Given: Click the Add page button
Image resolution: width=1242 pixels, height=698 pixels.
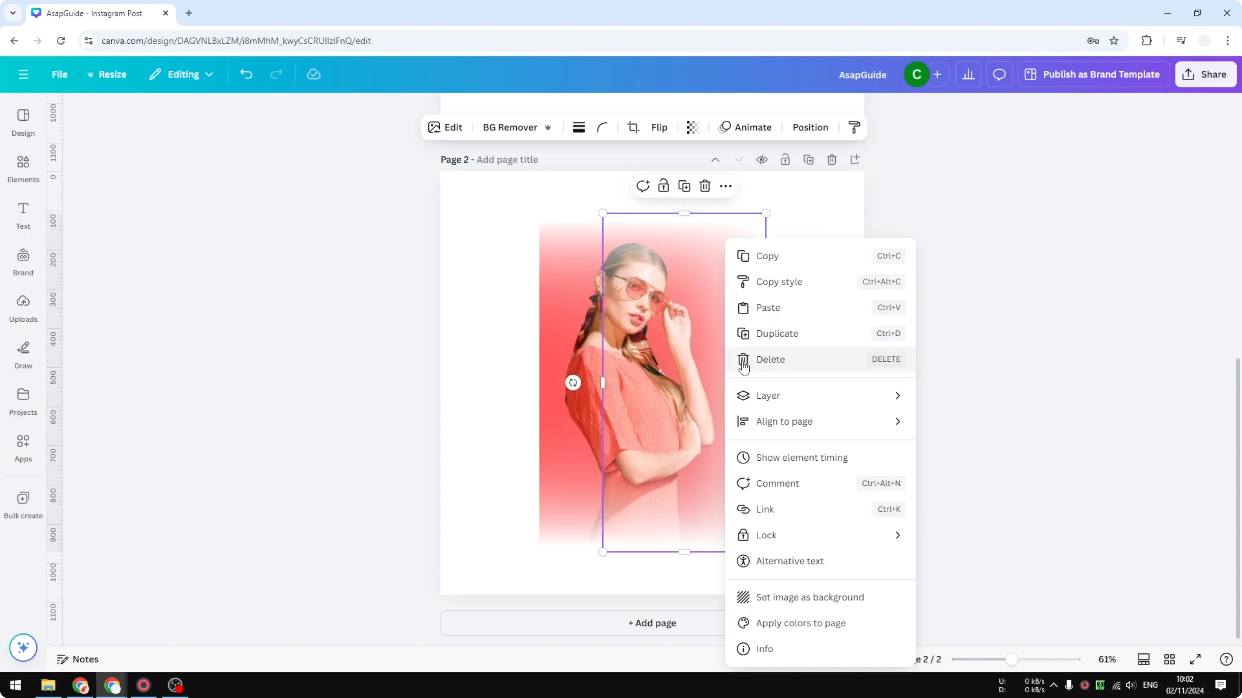Looking at the screenshot, I should tap(652, 622).
